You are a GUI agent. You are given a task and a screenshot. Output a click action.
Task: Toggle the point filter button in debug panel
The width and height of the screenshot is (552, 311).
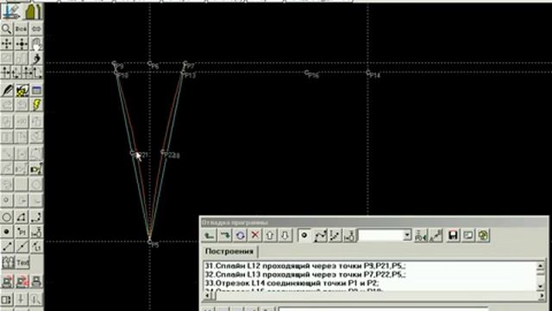pyautogui.click(x=304, y=235)
